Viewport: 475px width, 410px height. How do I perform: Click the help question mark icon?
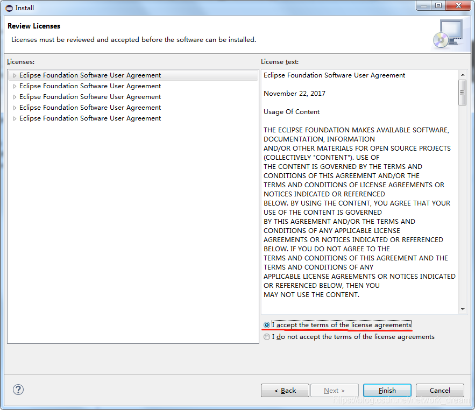[18, 390]
